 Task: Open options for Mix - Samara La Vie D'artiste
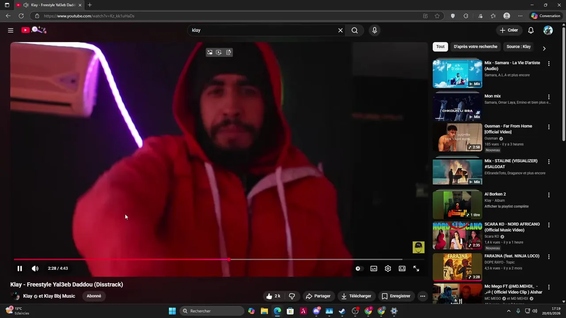pos(549,64)
